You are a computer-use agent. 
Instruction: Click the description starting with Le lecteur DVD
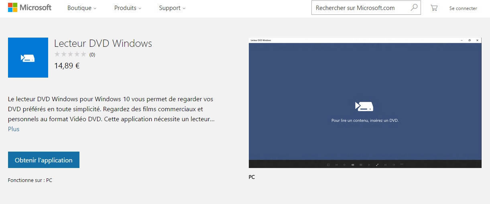112,109
